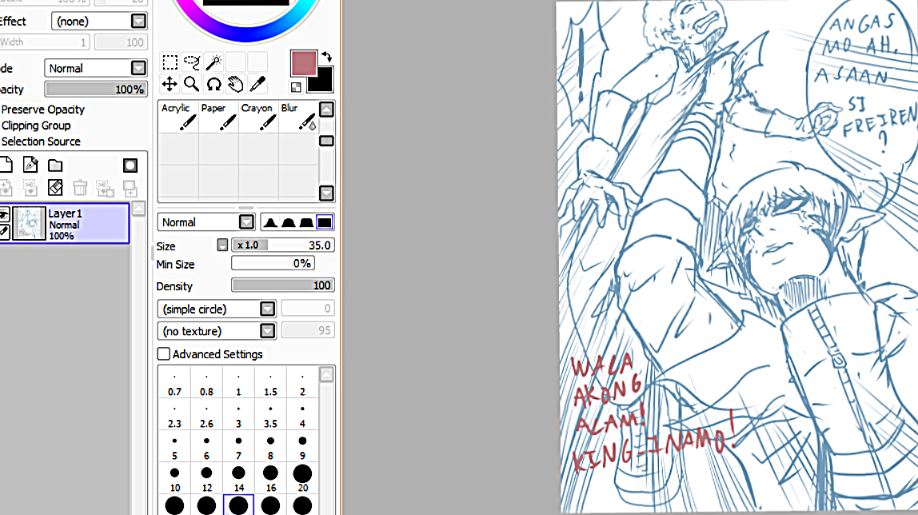Select the lasso selection tool
Screen dimensions: 918x515
tap(191, 62)
